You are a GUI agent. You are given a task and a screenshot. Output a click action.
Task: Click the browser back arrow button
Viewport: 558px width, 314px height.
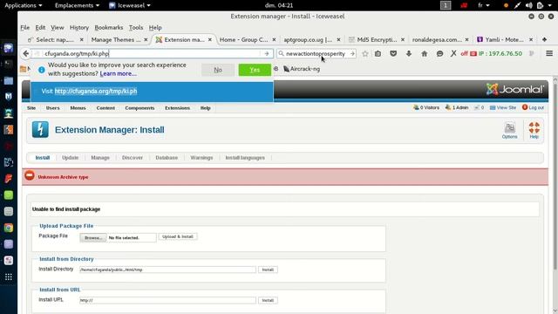[25, 54]
